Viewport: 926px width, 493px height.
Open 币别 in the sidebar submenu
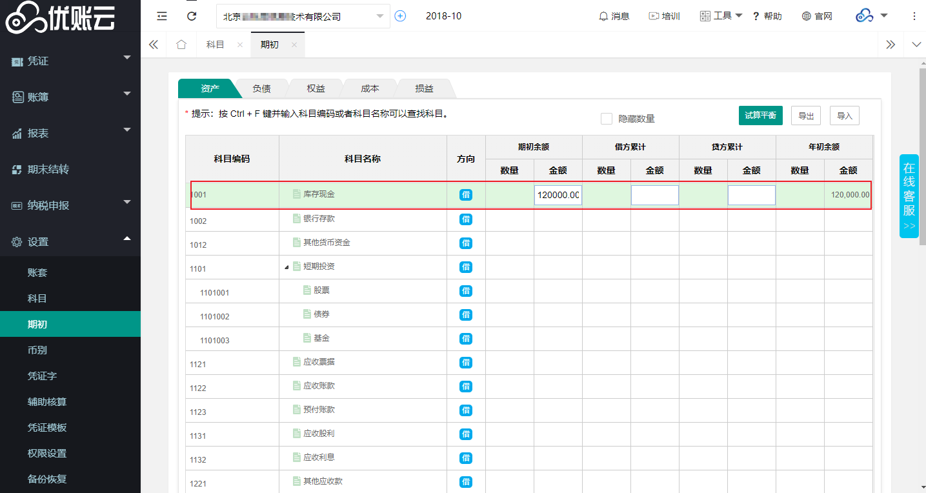pos(70,350)
